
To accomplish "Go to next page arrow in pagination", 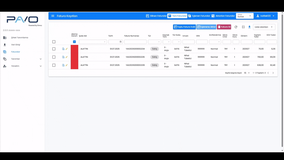I will tap(273, 73).
